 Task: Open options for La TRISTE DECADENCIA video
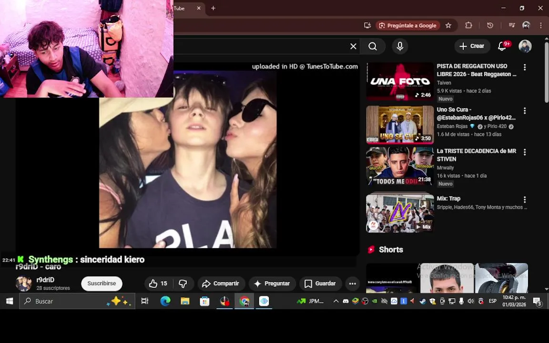[x=525, y=152]
